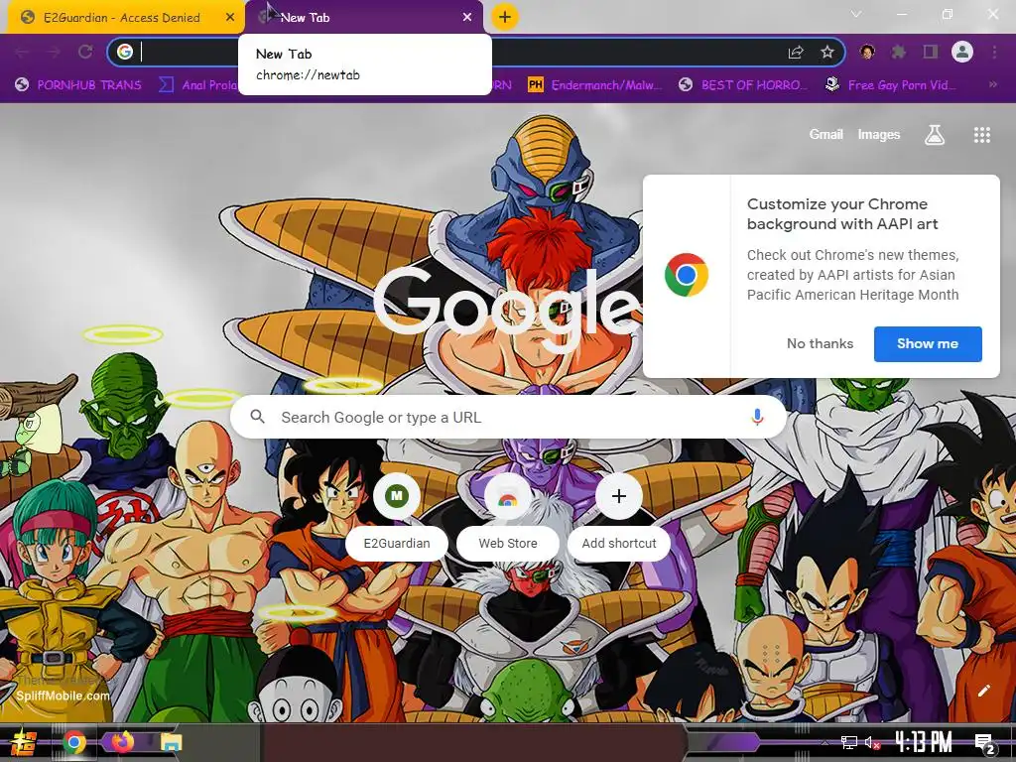Viewport: 1016px width, 762px height.
Task: Open Chrome three-dot menu
Action: 994,52
